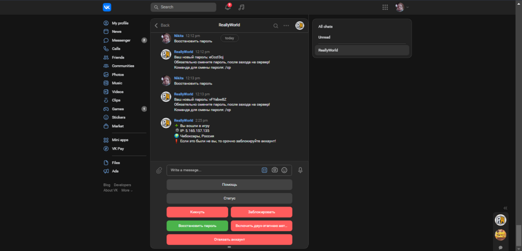Click ReallyWorld sender name at 2:25 pm
Viewport: 522px width, 251px height.
point(183,121)
